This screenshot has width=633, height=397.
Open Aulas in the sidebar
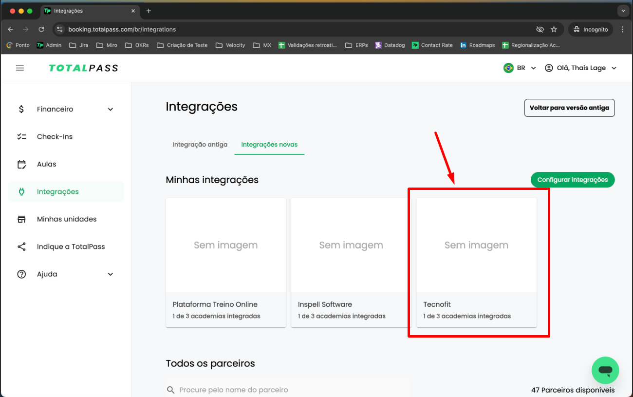(x=66, y=164)
